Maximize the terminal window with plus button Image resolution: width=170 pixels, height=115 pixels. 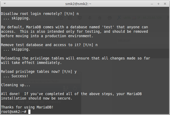(158, 4)
